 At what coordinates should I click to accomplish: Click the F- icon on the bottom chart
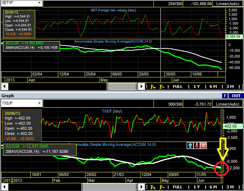tap(162, 187)
